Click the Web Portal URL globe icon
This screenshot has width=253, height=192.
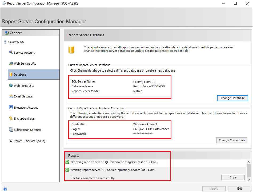tap(11, 85)
